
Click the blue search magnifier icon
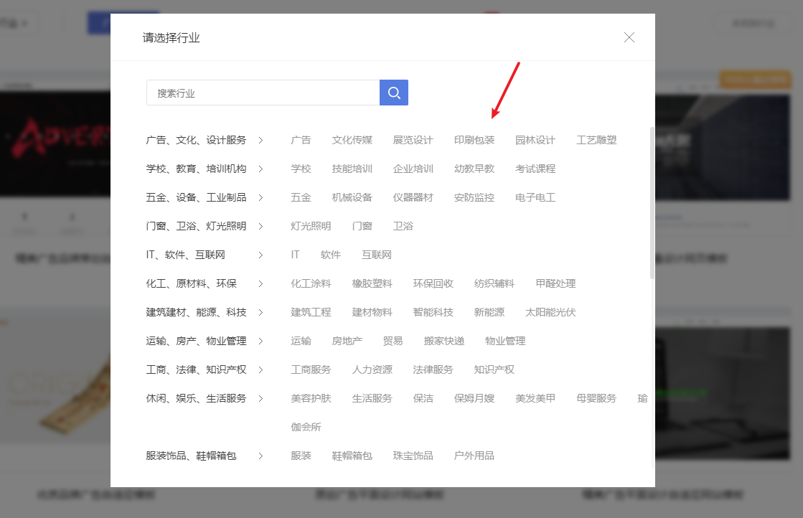click(x=393, y=93)
